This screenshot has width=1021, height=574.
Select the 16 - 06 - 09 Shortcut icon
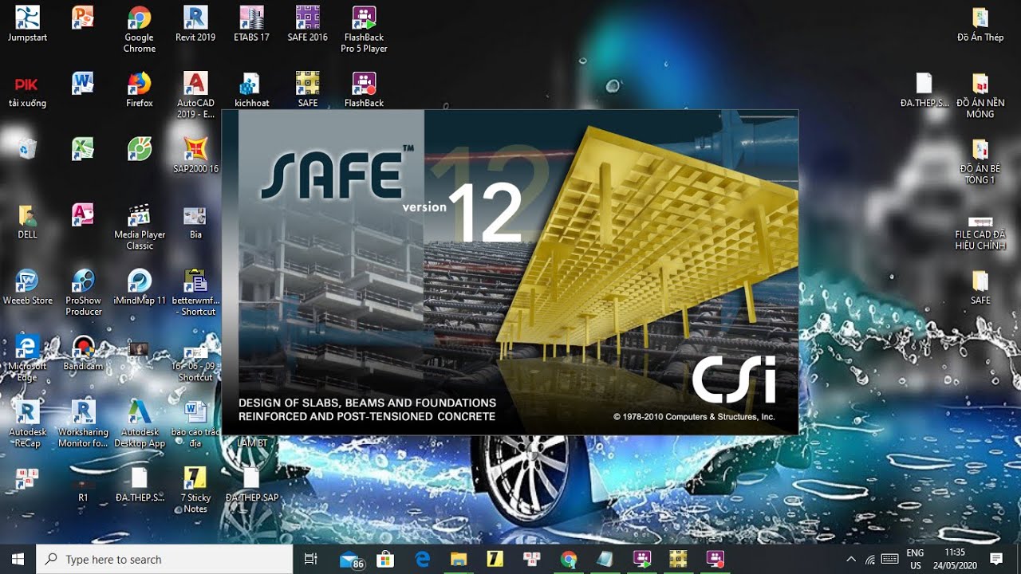tap(195, 363)
